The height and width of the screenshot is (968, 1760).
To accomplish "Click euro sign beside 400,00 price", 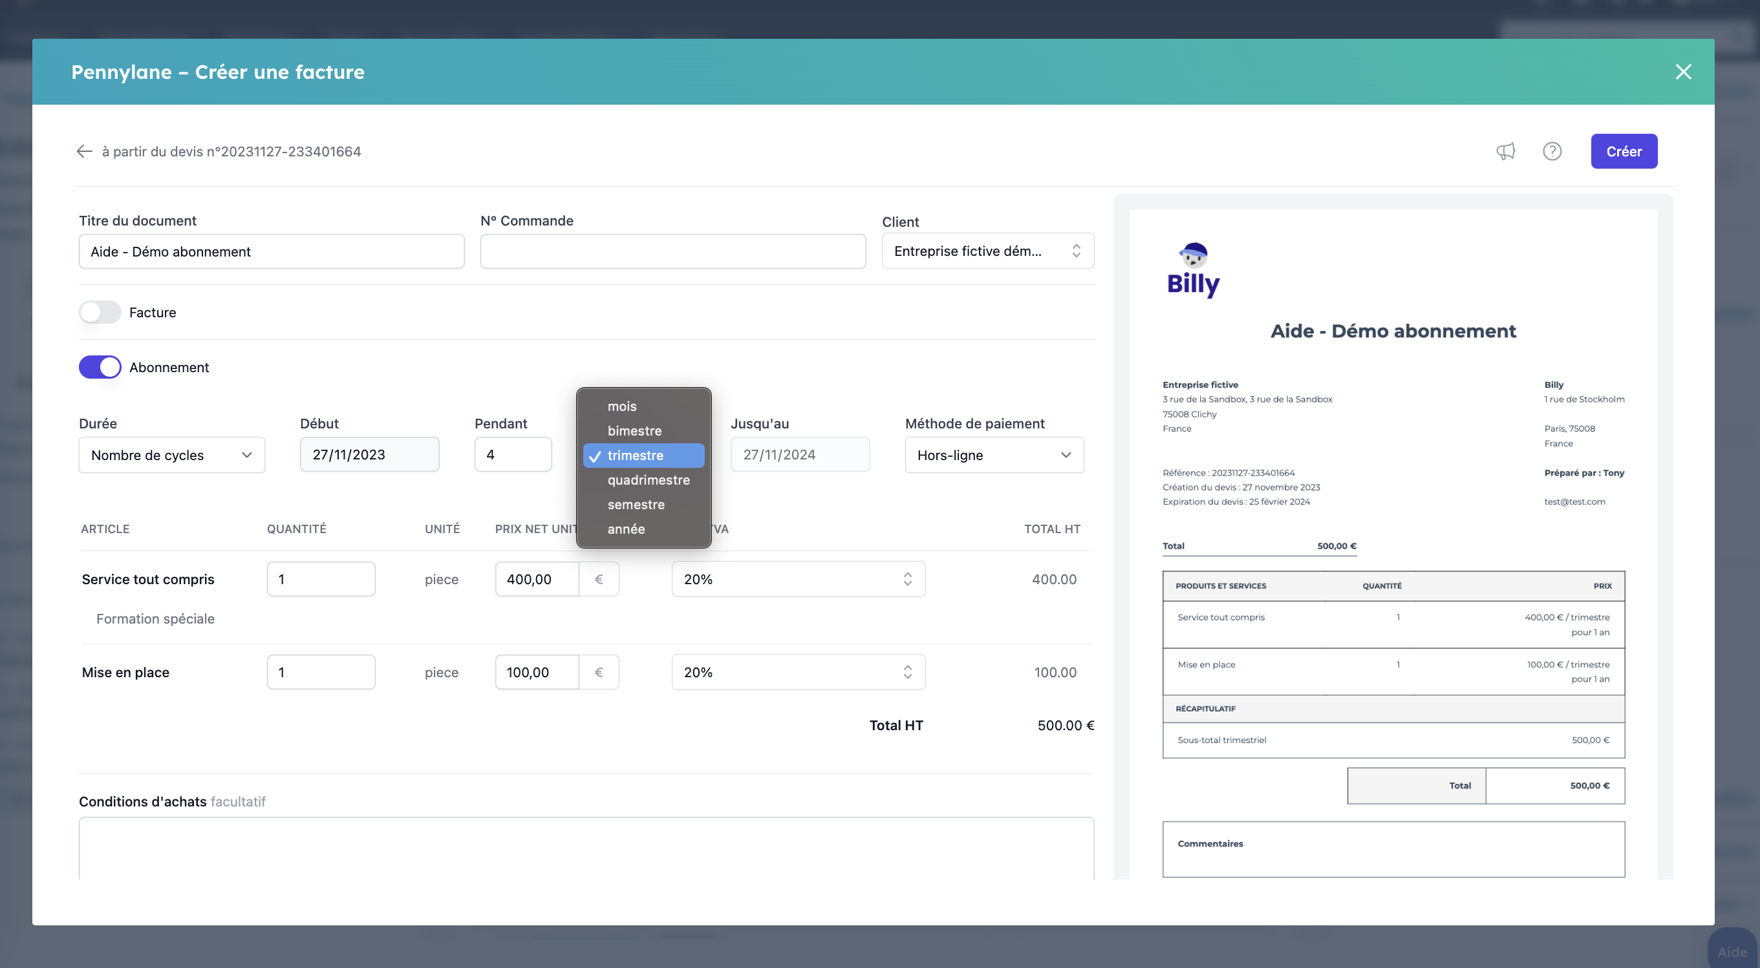I will (x=599, y=579).
